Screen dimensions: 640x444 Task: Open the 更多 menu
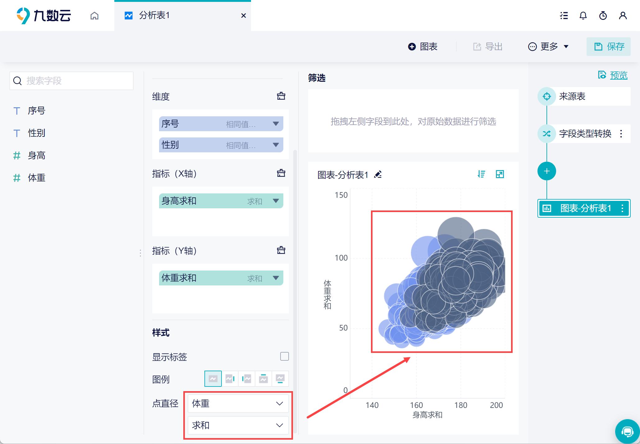pos(548,47)
